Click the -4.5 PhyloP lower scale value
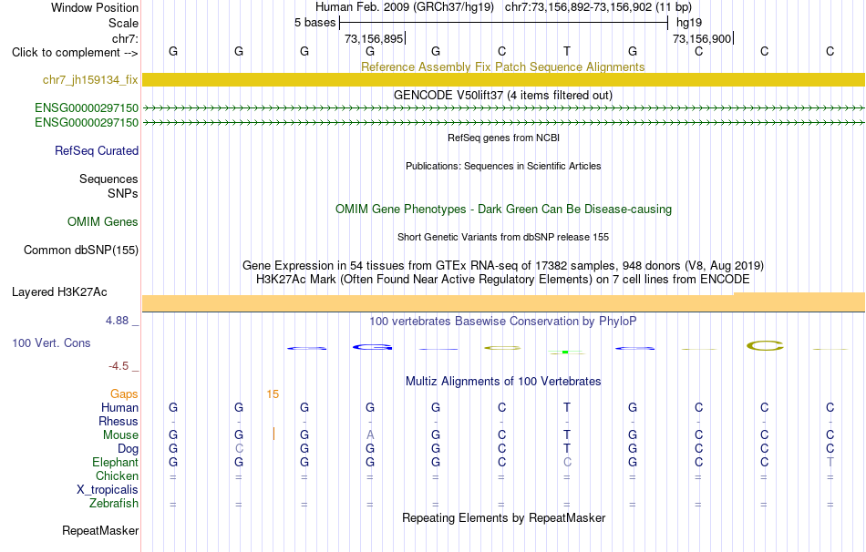866x552 pixels. point(119,366)
